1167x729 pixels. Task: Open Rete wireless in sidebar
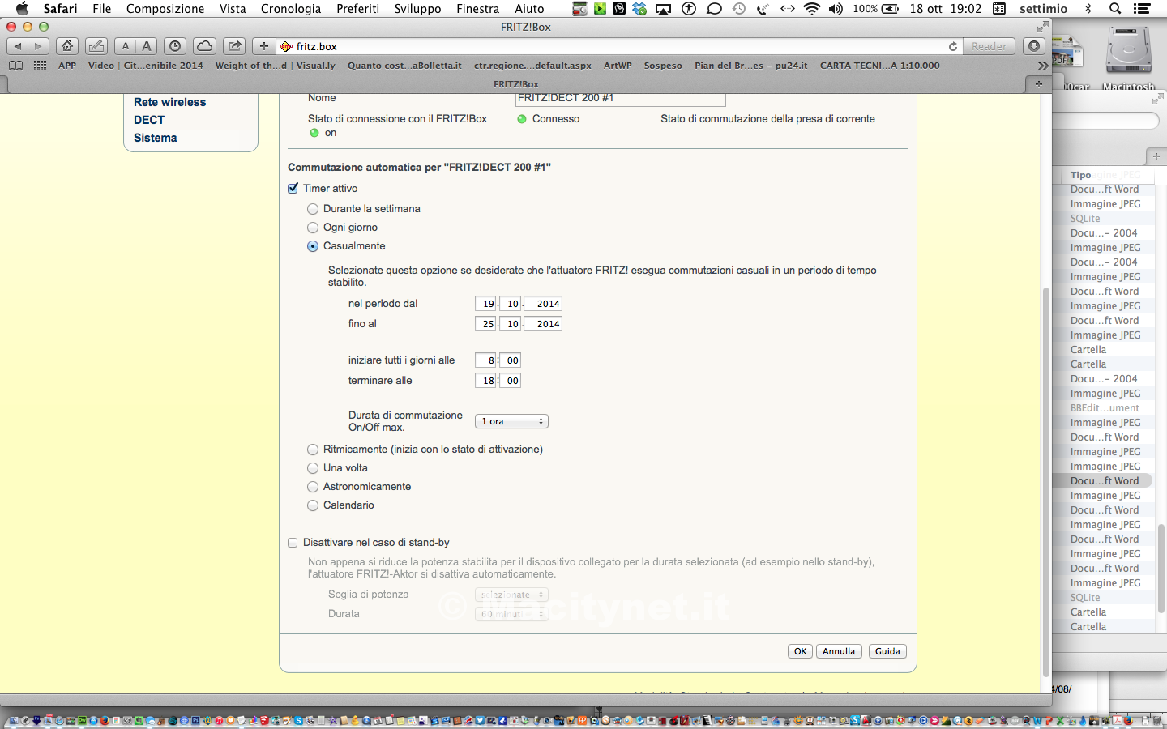(170, 102)
